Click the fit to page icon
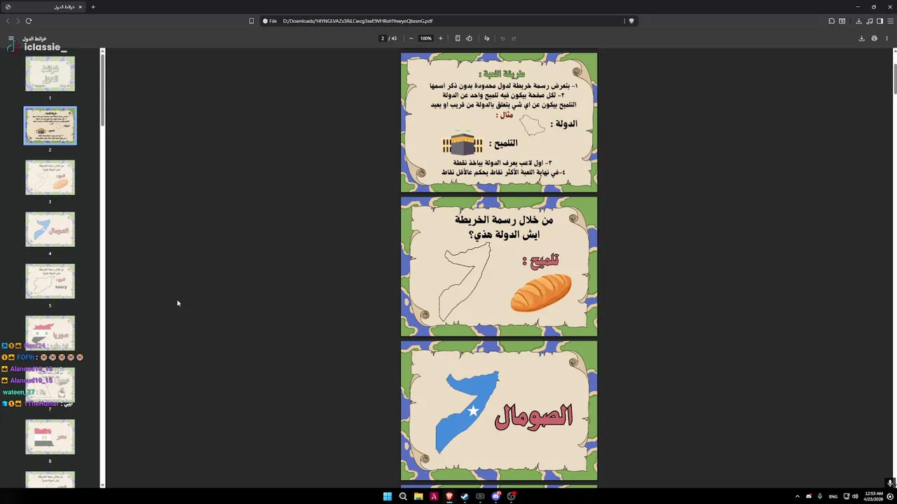Image resolution: width=897 pixels, height=504 pixels. click(x=458, y=38)
